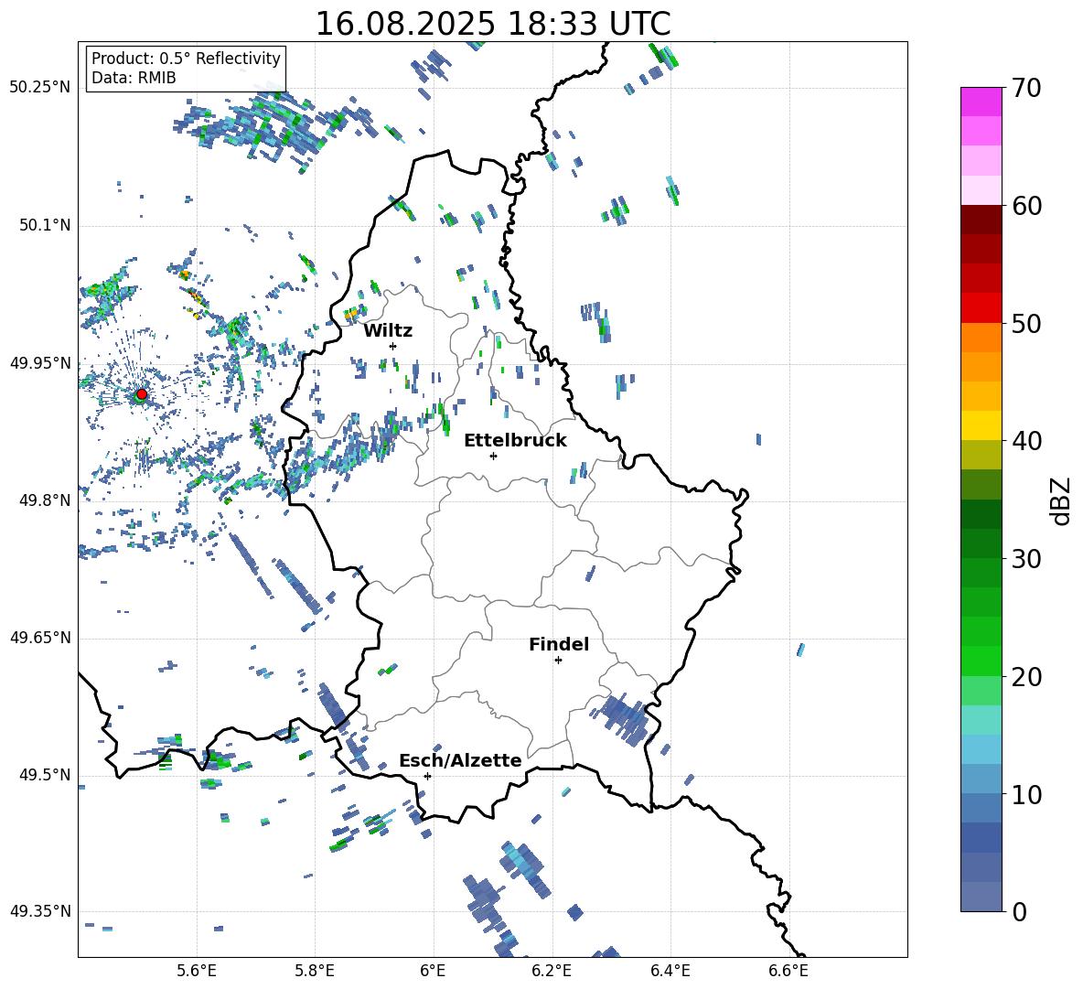Click the 50 label on colorbar
1083x989 pixels.
[1026, 324]
